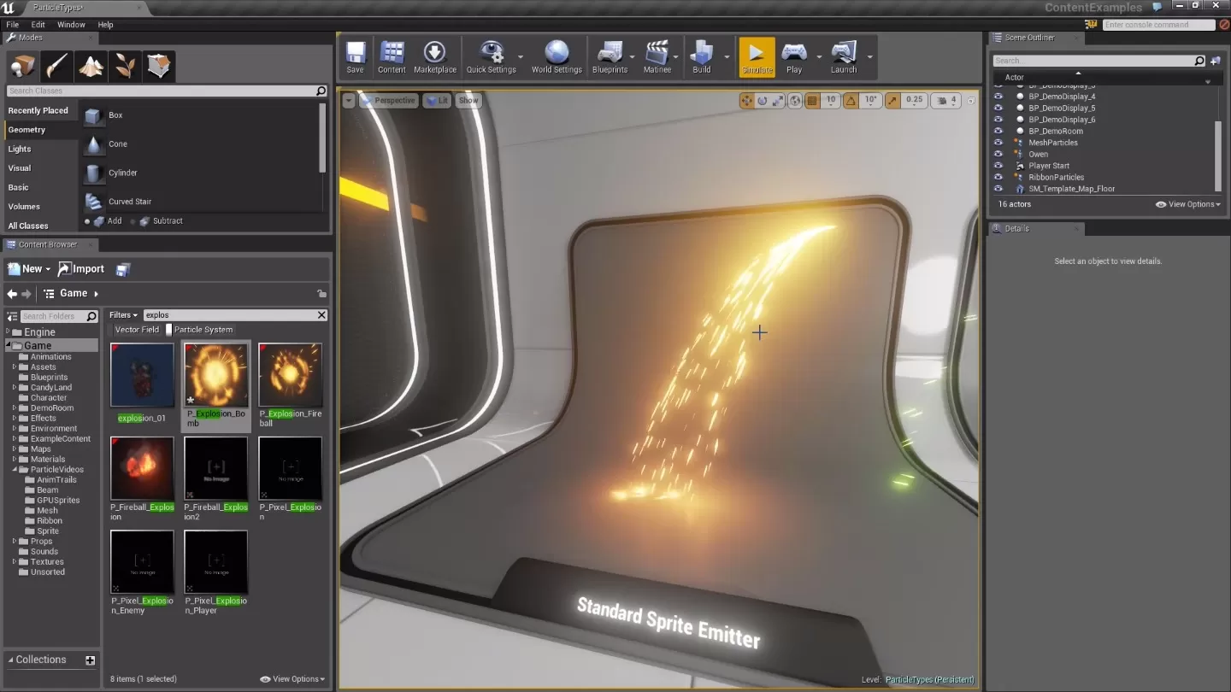Select the Foliage mode leaf icon
The height and width of the screenshot is (692, 1231).
(125, 66)
